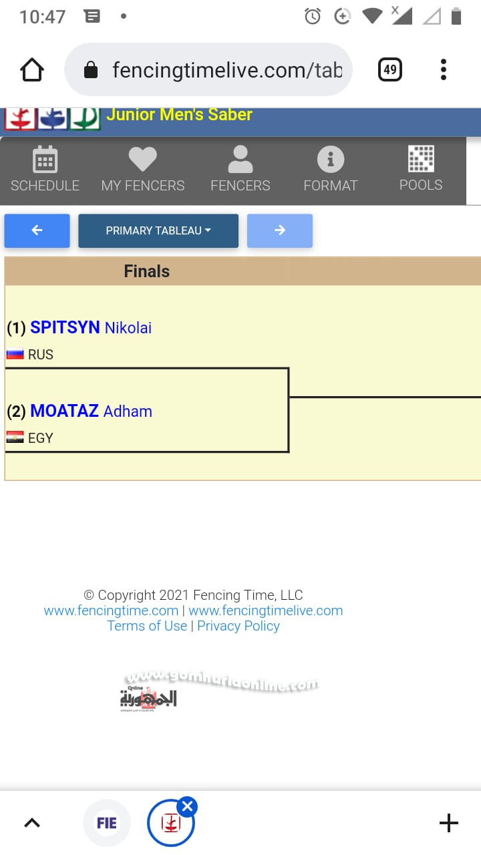Add a new tab with plus icon
Image resolution: width=481 pixels, height=855 pixels.
(x=448, y=823)
